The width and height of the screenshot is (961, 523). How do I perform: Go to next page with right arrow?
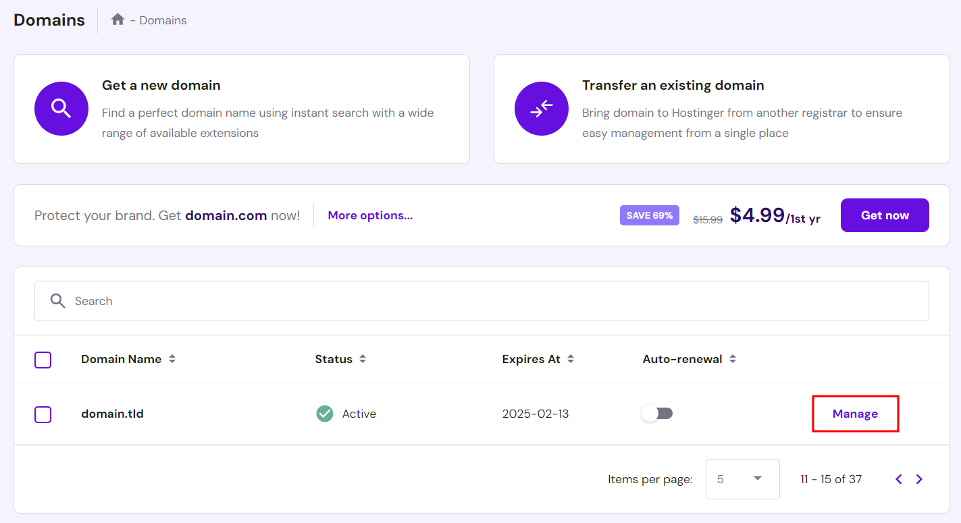[919, 479]
